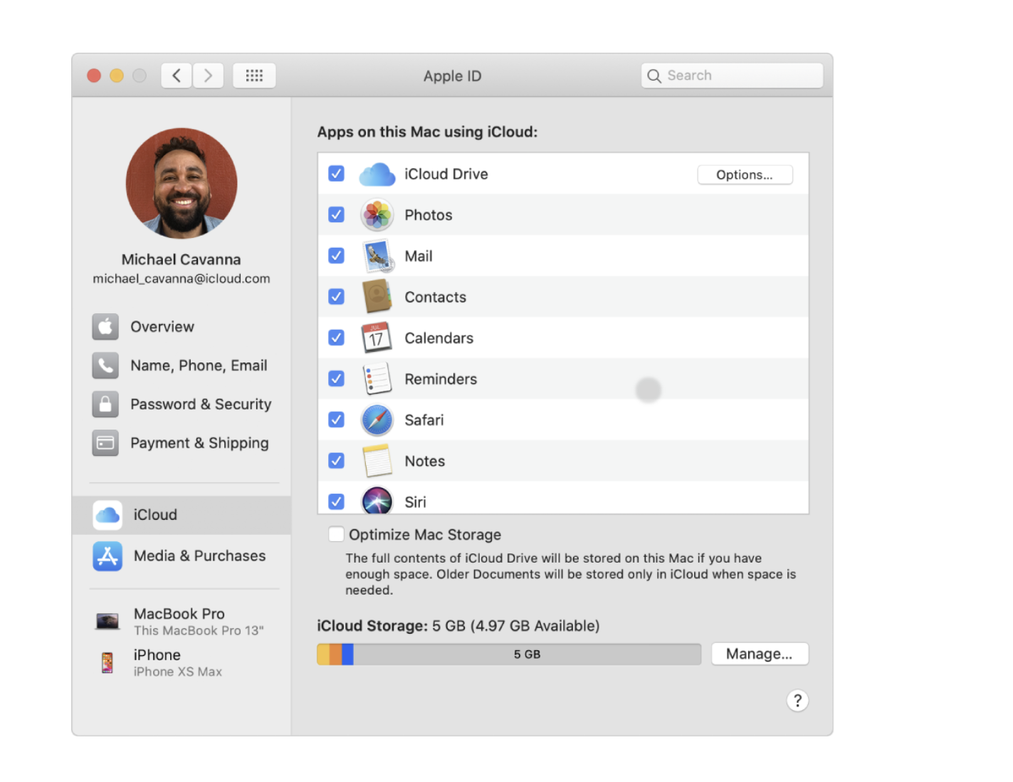Screen dimensions: 1013x782
Task: Click the iPhone device icon
Action: (107, 662)
